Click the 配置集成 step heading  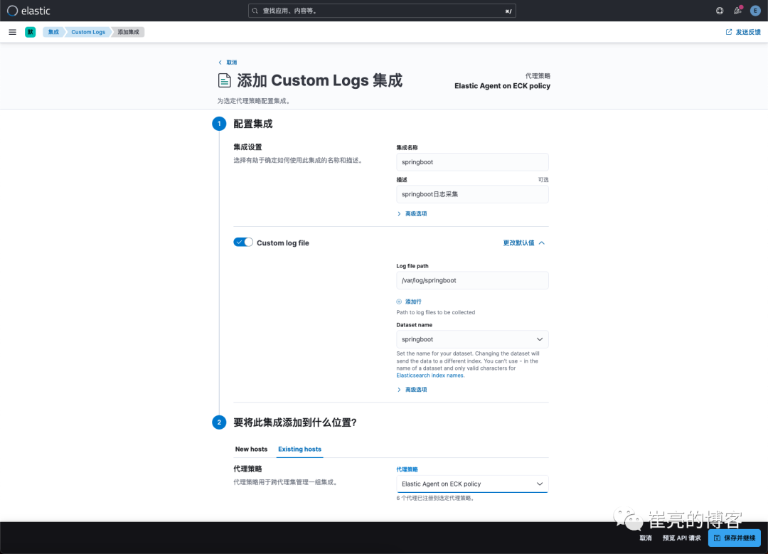pyautogui.click(x=252, y=124)
